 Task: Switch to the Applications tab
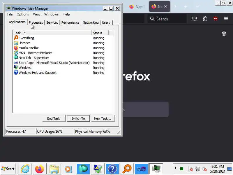click(17, 22)
